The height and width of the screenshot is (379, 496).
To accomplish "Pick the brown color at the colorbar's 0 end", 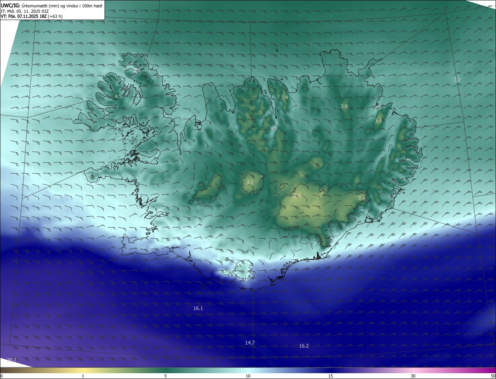I will coord(2,370).
